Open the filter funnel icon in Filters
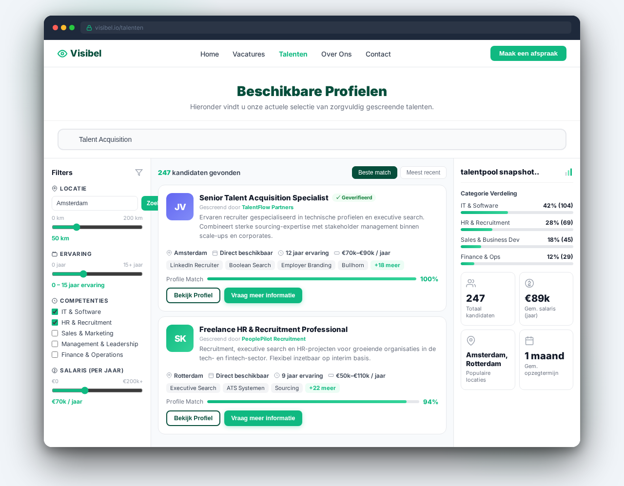 (139, 173)
